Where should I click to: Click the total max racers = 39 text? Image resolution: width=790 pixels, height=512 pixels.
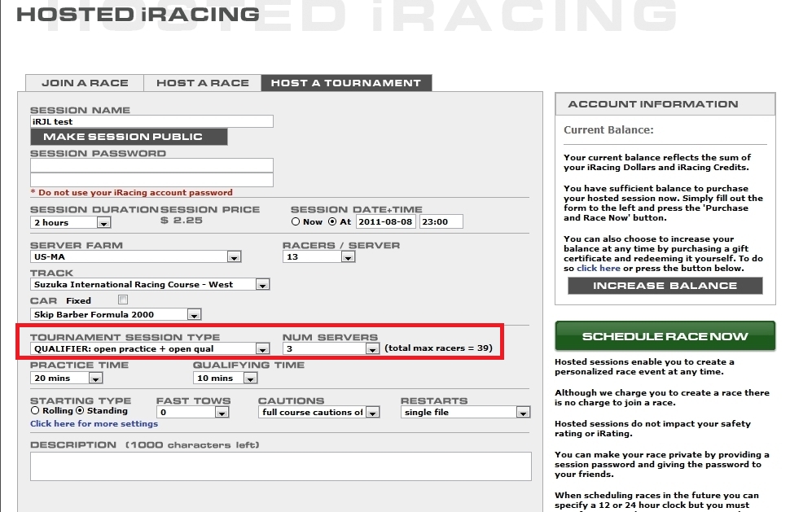(438, 348)
